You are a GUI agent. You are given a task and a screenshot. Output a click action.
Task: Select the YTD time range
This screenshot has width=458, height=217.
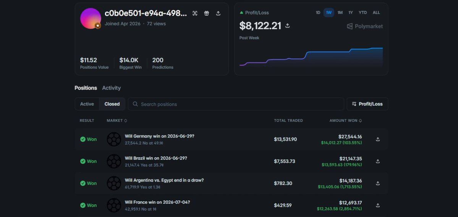pos(363,13)
